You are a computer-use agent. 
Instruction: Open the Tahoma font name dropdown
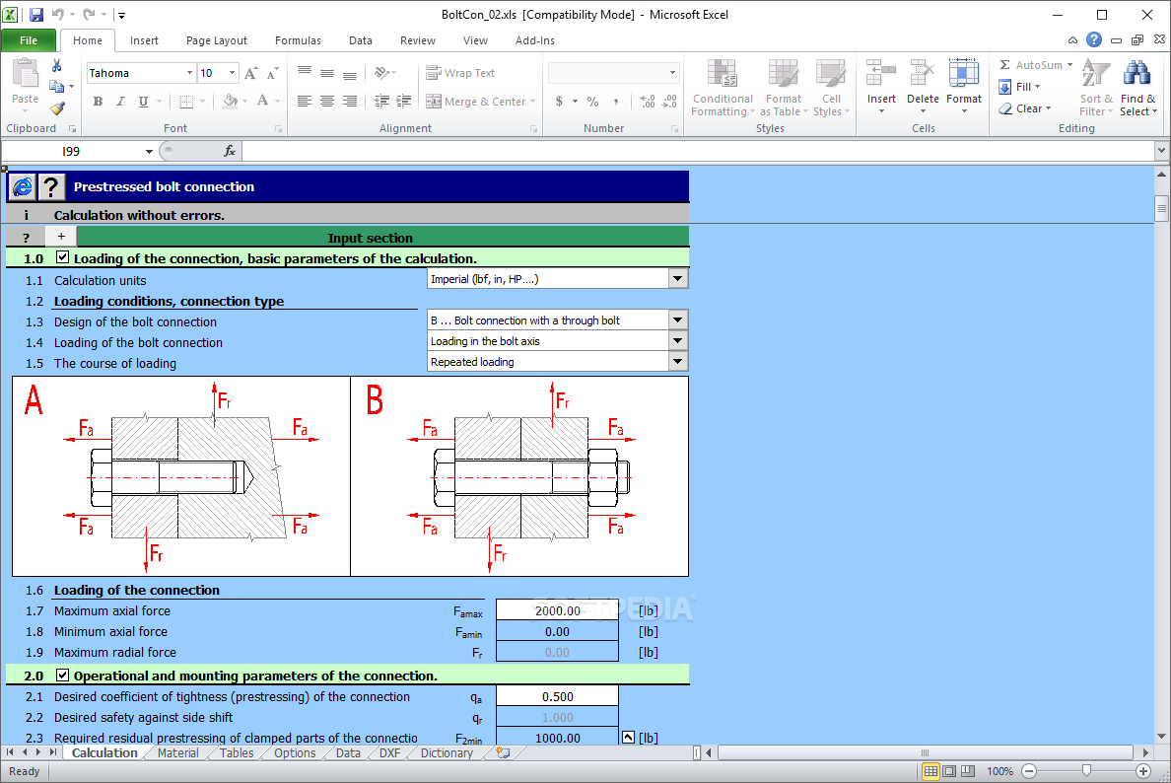[x=189, y=73]
